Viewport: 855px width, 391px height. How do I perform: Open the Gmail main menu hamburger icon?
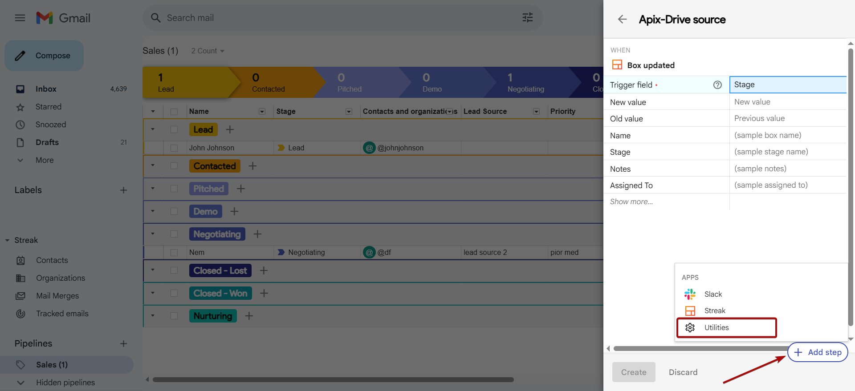pos(20,18)
